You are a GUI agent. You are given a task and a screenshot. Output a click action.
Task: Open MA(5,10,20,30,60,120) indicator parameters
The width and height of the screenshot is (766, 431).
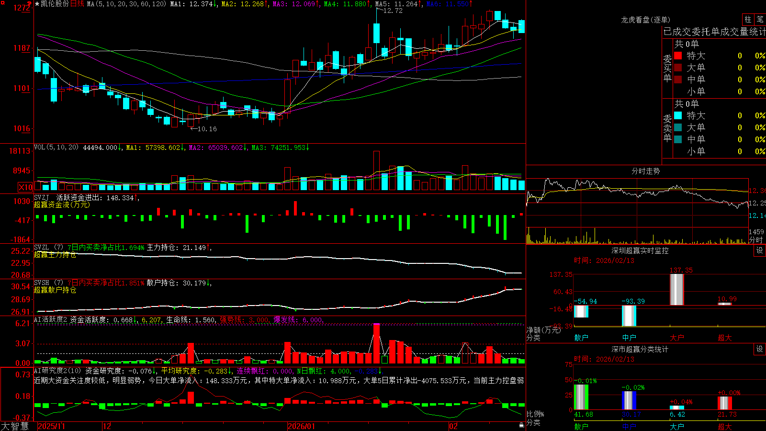(126, 4)
